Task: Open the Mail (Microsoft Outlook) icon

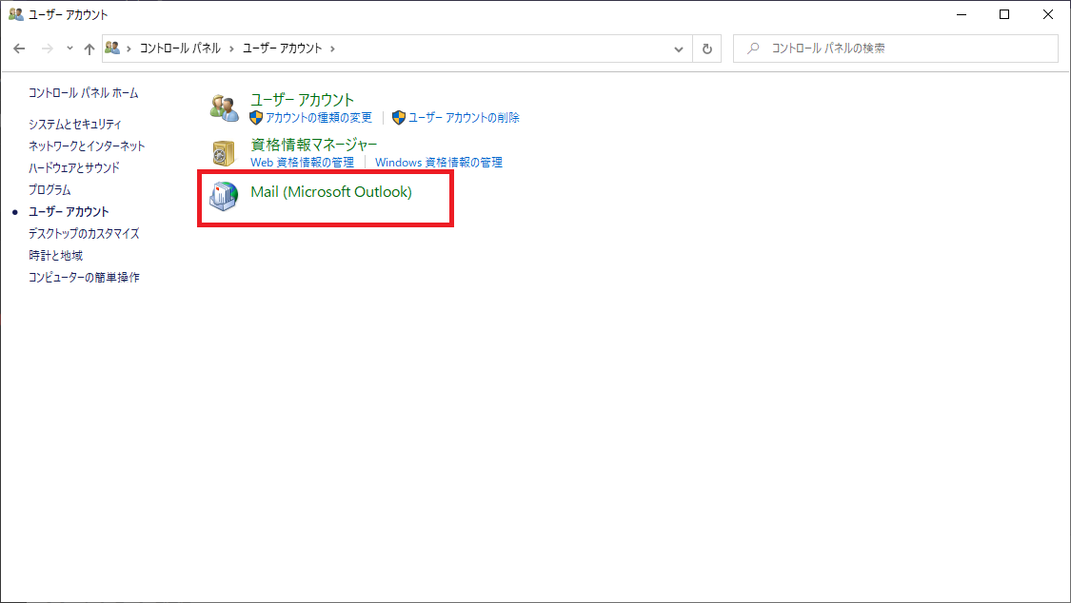Action: (224, 196)
